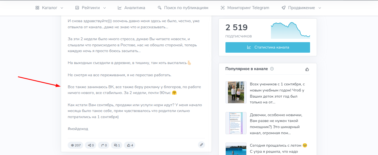Open the post 'Всех учеников с 1 сентября'

(277, 93)
